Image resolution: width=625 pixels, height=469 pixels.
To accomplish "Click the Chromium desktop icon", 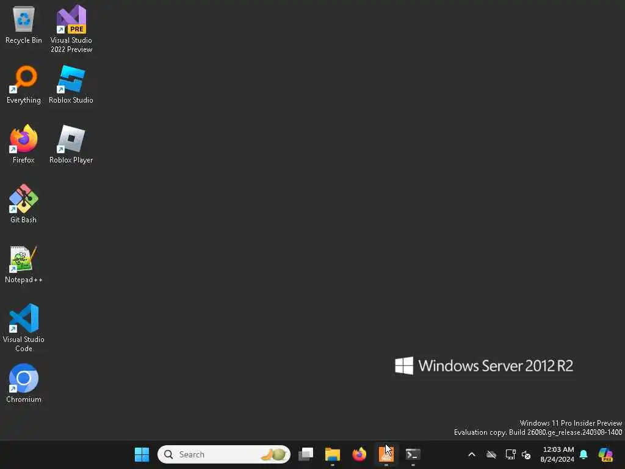I will pyautogui.click(x=24, y=384).
